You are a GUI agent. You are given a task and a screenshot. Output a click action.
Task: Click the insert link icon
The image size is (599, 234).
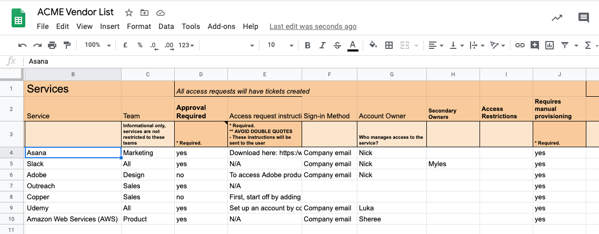pyautogui.click(x=520, y=45)
